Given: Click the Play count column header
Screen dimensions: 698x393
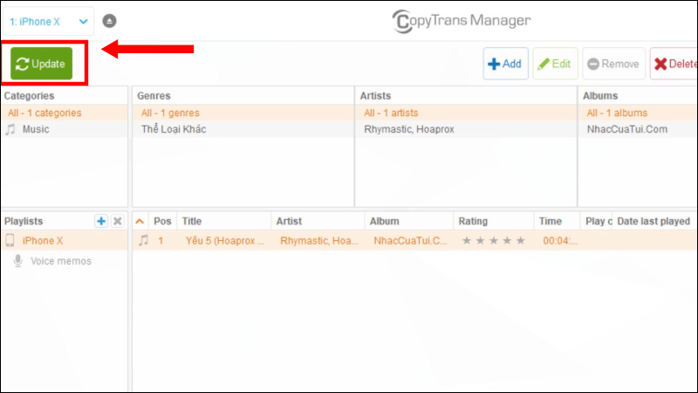Looking at the screenshot, I should (x=596, y=222).
